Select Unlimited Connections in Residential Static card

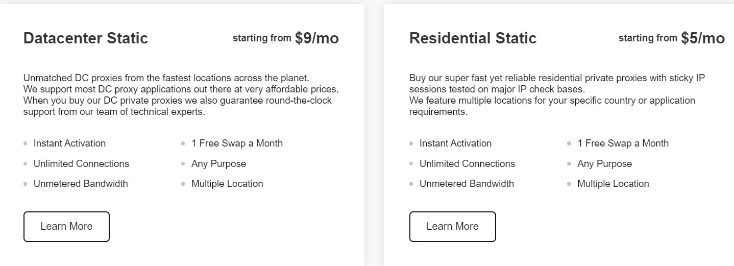point(467,164)
